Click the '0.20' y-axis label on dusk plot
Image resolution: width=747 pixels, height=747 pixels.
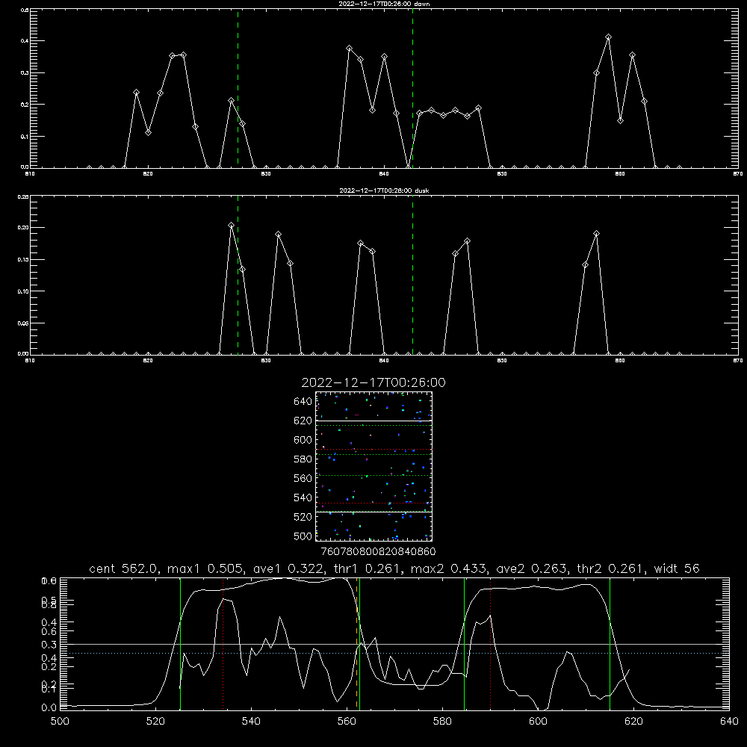coord(23,228)
